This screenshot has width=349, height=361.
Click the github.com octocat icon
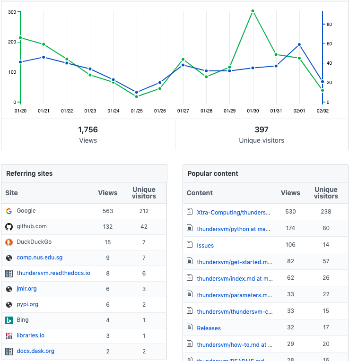pos(9,227)
